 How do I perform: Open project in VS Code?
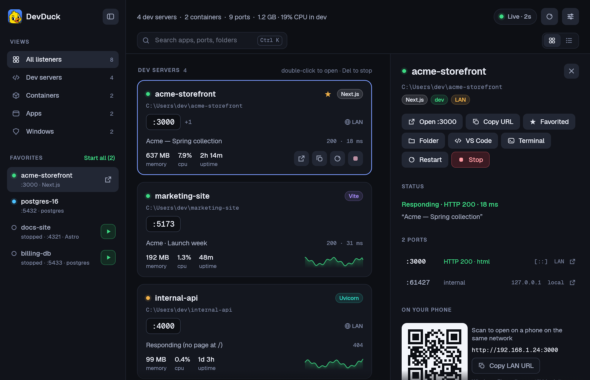(x=473, y=141)
